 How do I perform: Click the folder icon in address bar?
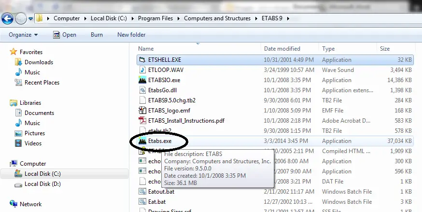(40, 18)
